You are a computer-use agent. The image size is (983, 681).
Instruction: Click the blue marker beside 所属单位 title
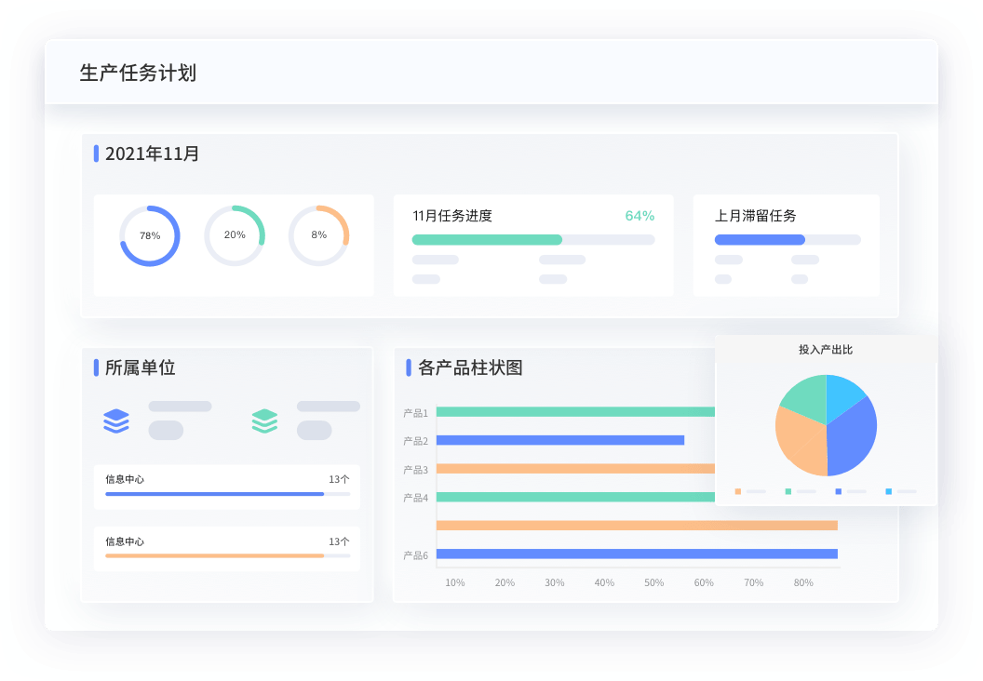96,368
